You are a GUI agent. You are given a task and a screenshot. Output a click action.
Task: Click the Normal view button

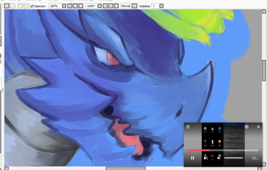tap(126, 6)
